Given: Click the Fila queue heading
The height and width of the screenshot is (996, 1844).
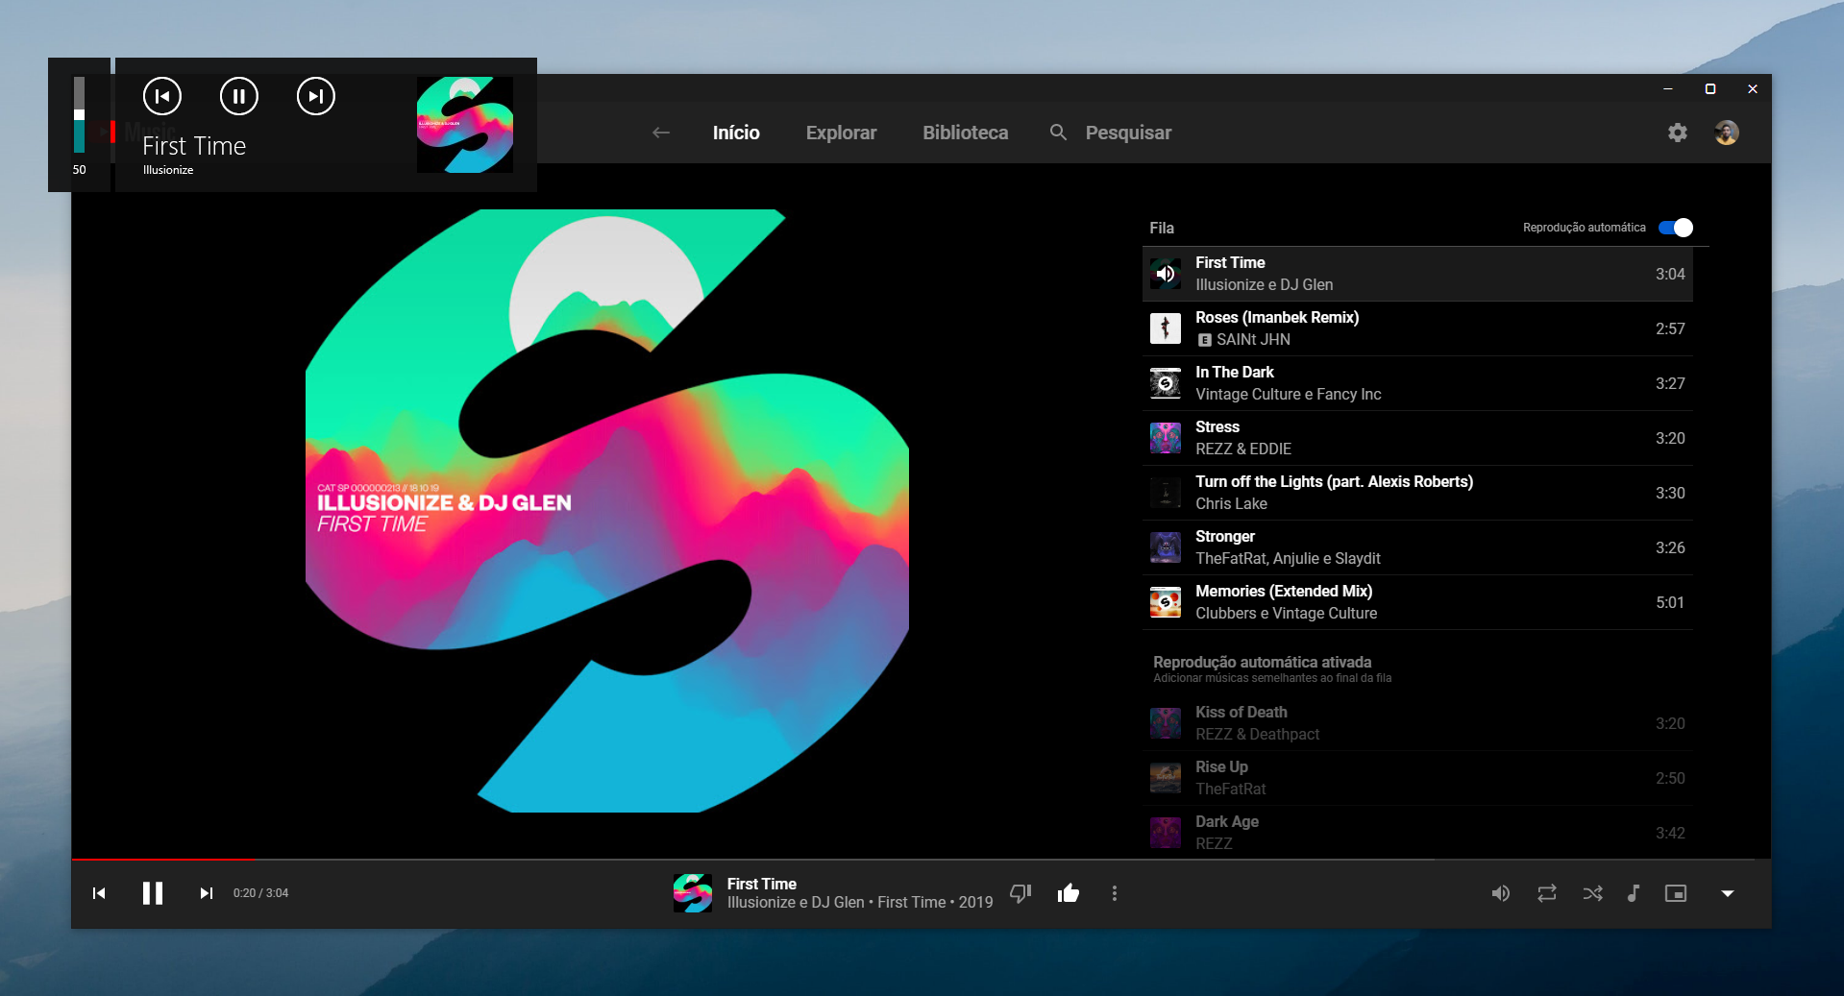Looking at the screenshot, I should click(1162, 228).
